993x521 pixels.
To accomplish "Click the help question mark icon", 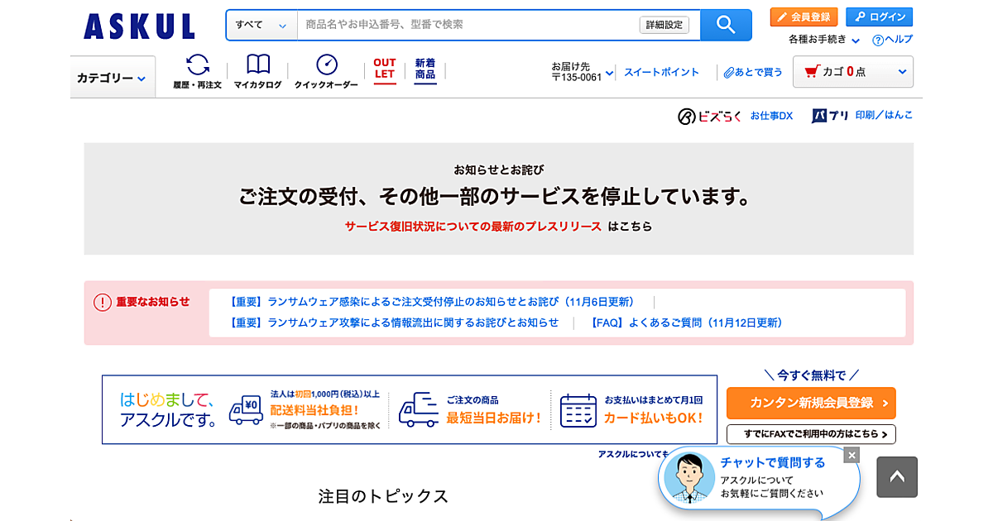I will [878, 40].
